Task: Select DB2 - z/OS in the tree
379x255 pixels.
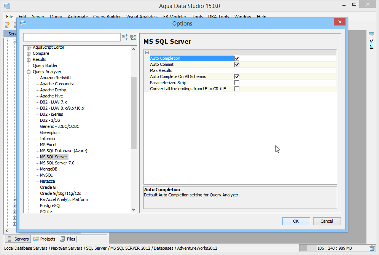Action: tap(50, 120)
